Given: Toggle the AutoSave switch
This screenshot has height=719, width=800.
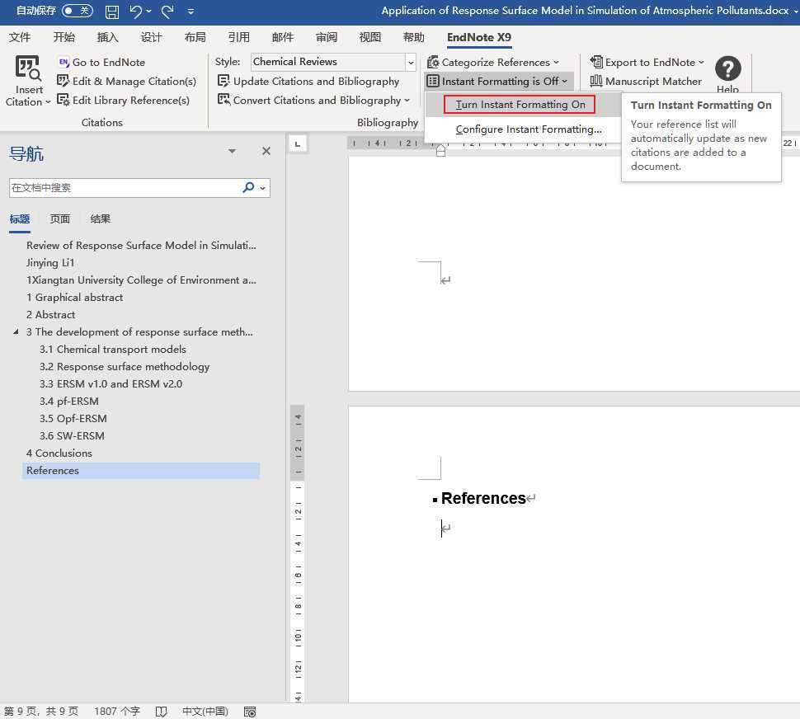Looking at the screenshot, I should pyautogui.click(x=77, y=11).
